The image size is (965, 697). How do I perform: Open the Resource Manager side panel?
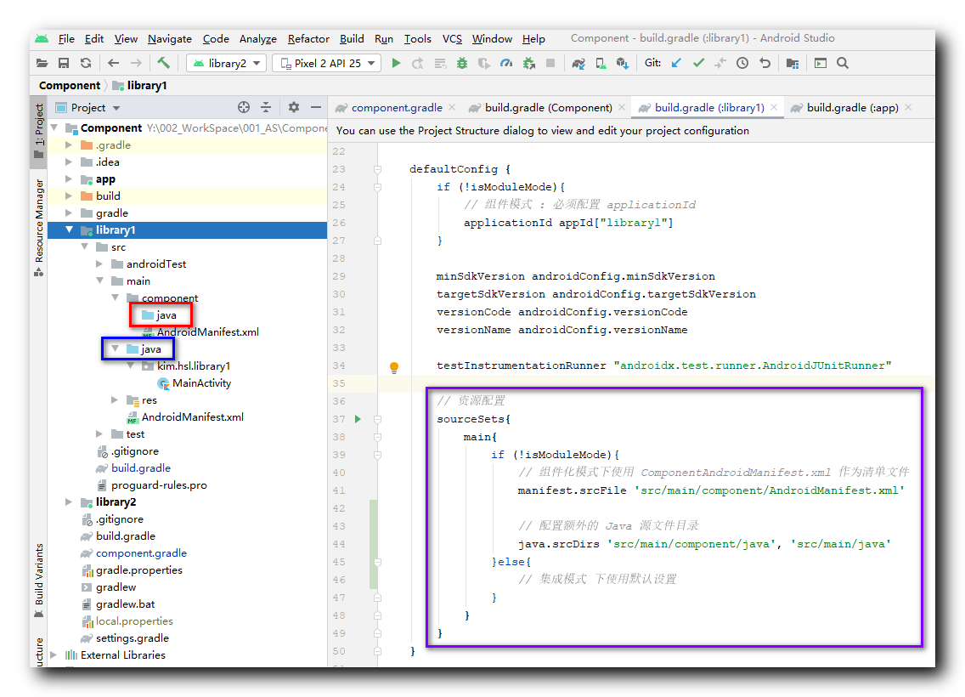(x=39, y=227)
